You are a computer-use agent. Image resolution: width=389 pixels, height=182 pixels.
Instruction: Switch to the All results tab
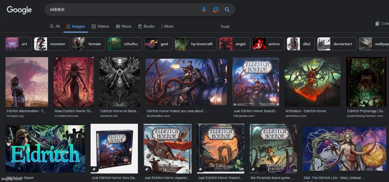[55, 27]
